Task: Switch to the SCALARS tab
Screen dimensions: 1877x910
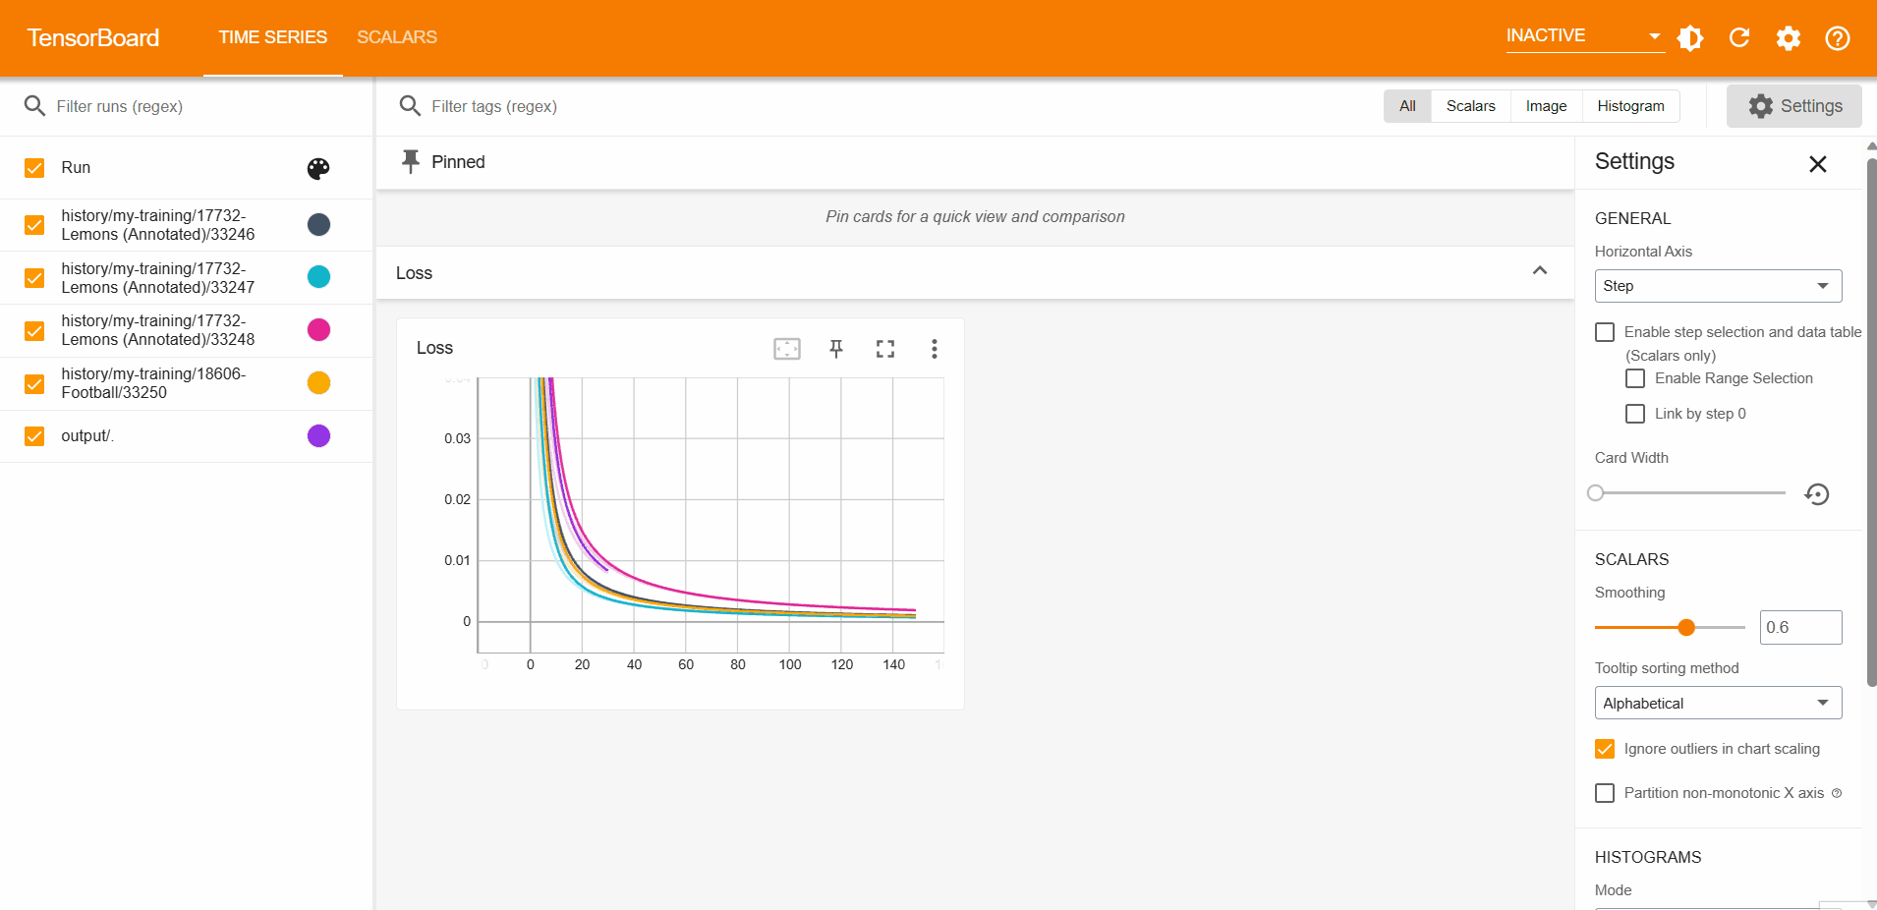Action: click(x=397, y=37)
